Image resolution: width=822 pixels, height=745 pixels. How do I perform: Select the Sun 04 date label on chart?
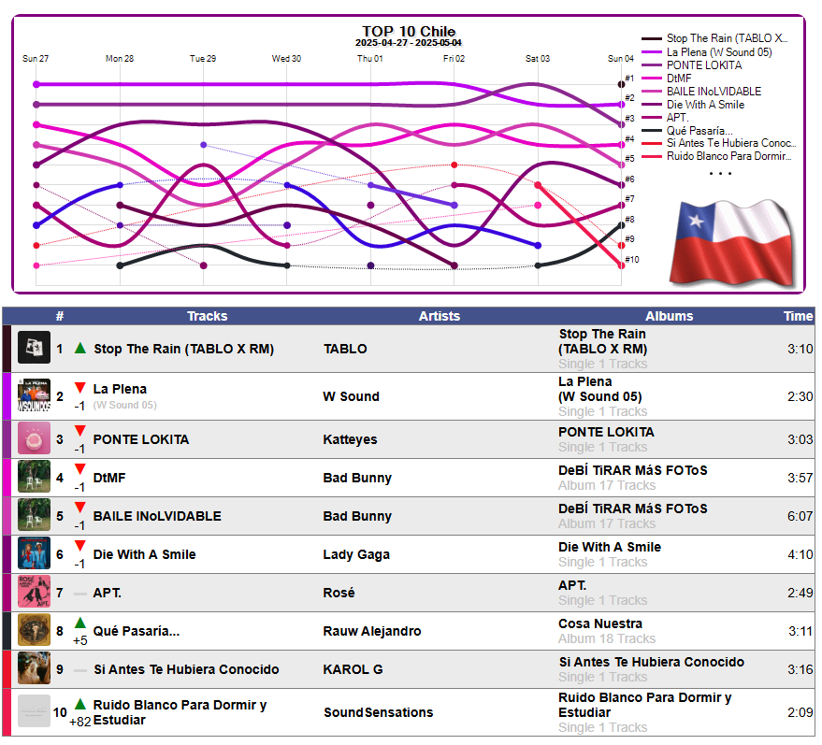pyautogui.click(x=621, y=59)
